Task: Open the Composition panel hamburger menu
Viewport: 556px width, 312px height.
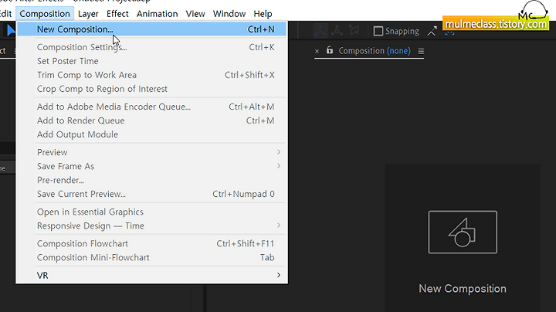Action: [x=421, y=52]
